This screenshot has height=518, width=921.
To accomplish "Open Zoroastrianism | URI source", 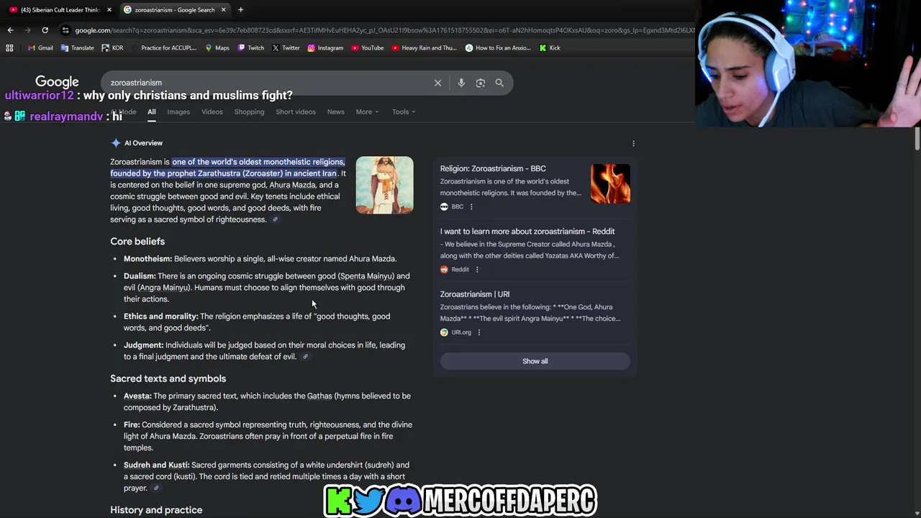I will 475,294.
